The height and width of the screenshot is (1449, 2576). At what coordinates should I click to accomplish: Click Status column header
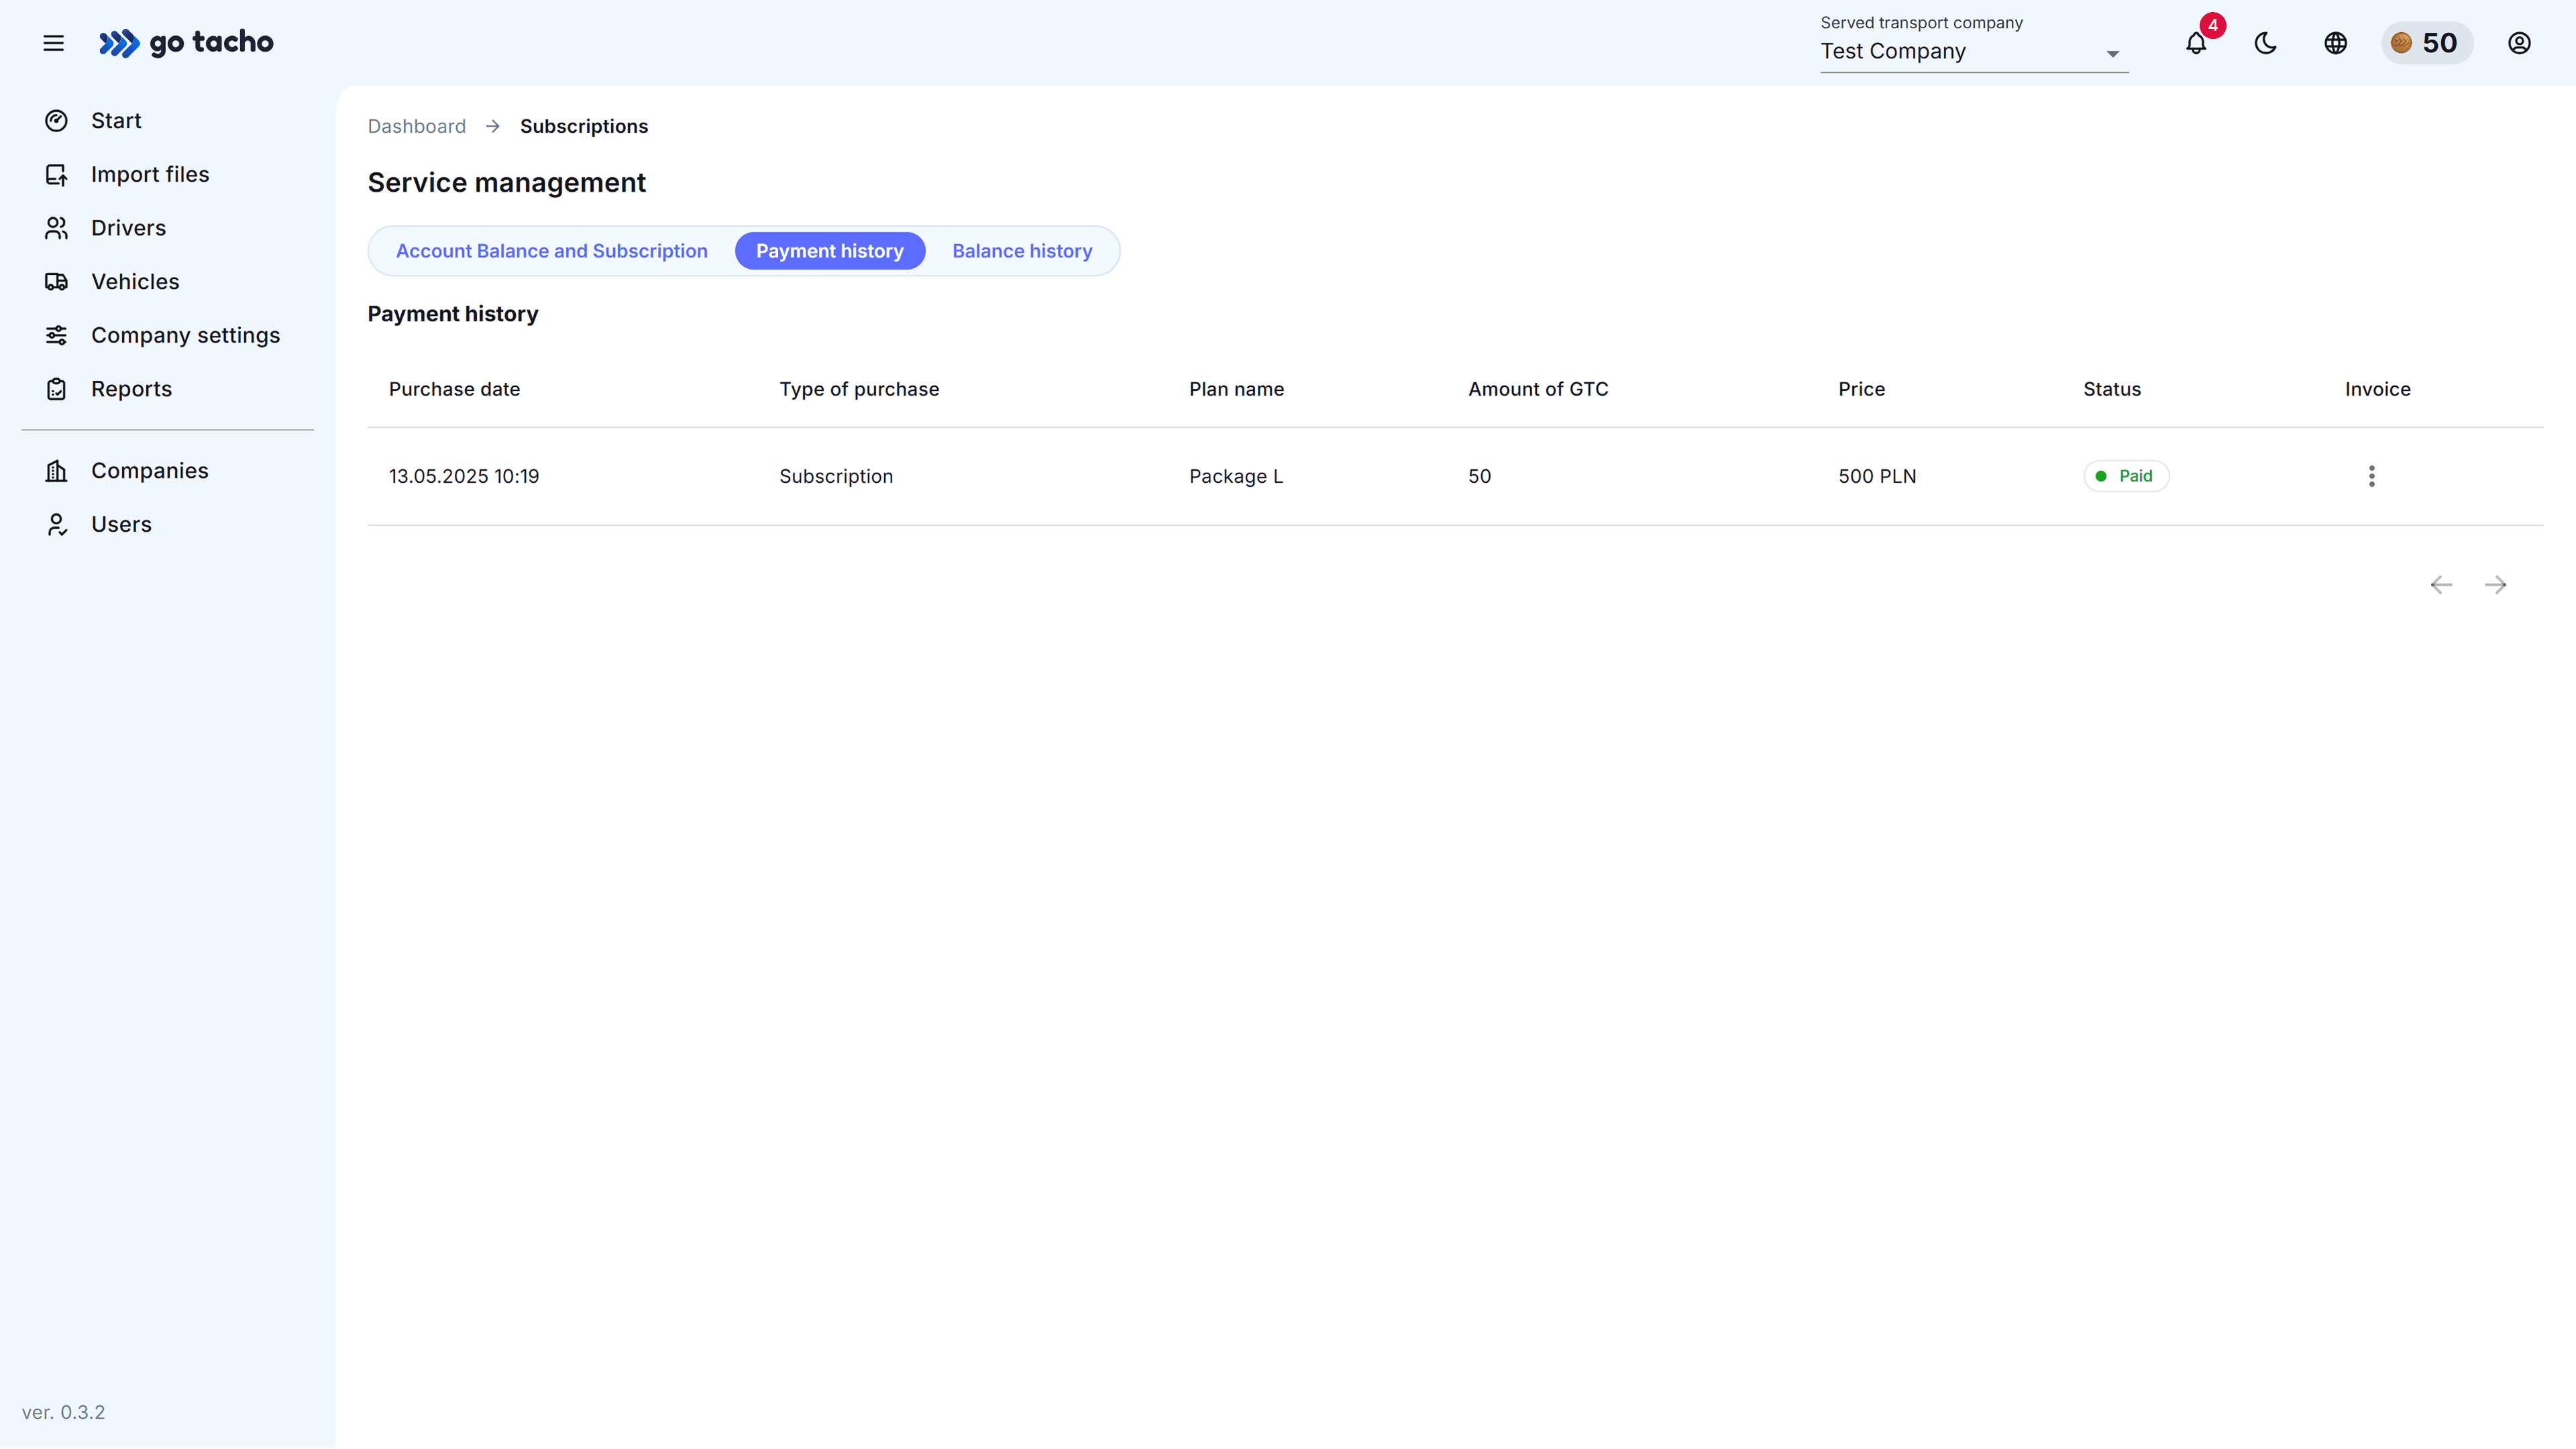(x=2112, y=390)
